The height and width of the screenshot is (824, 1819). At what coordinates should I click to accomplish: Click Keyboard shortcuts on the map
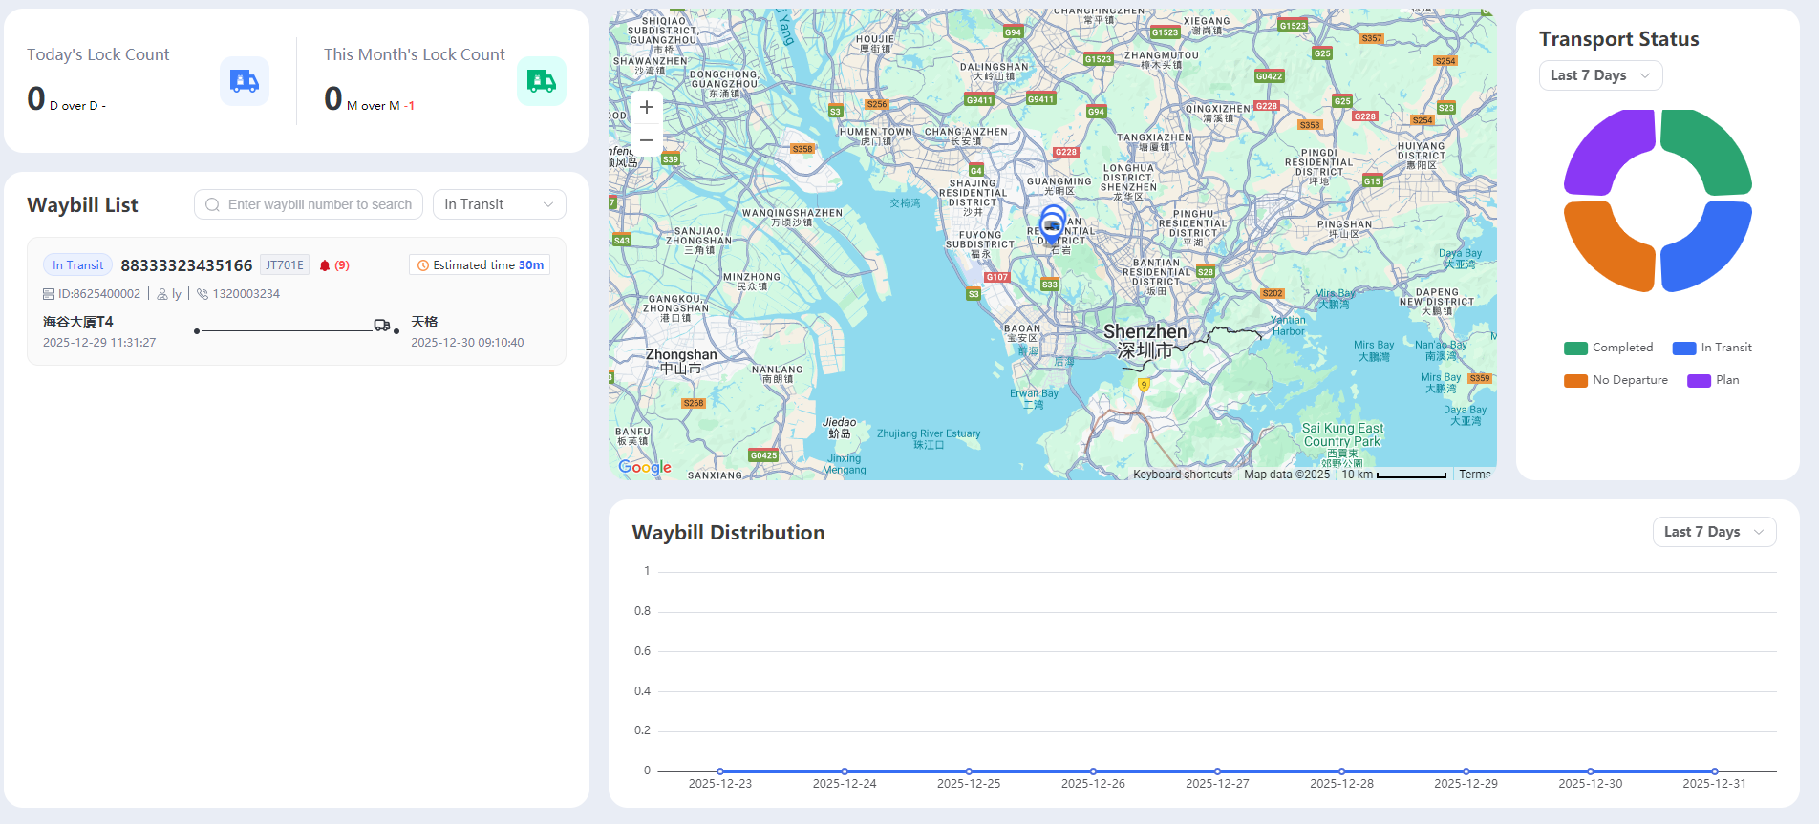1182,475
